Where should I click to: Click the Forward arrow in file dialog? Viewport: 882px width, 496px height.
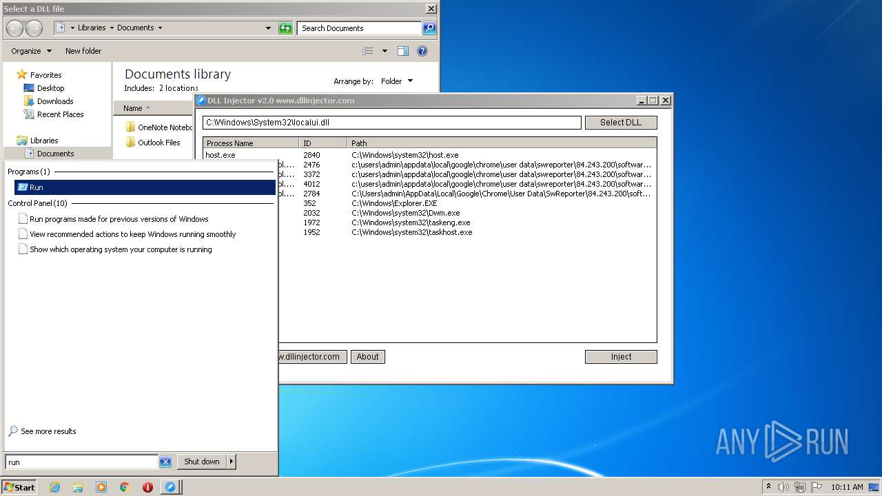(34, 28)
